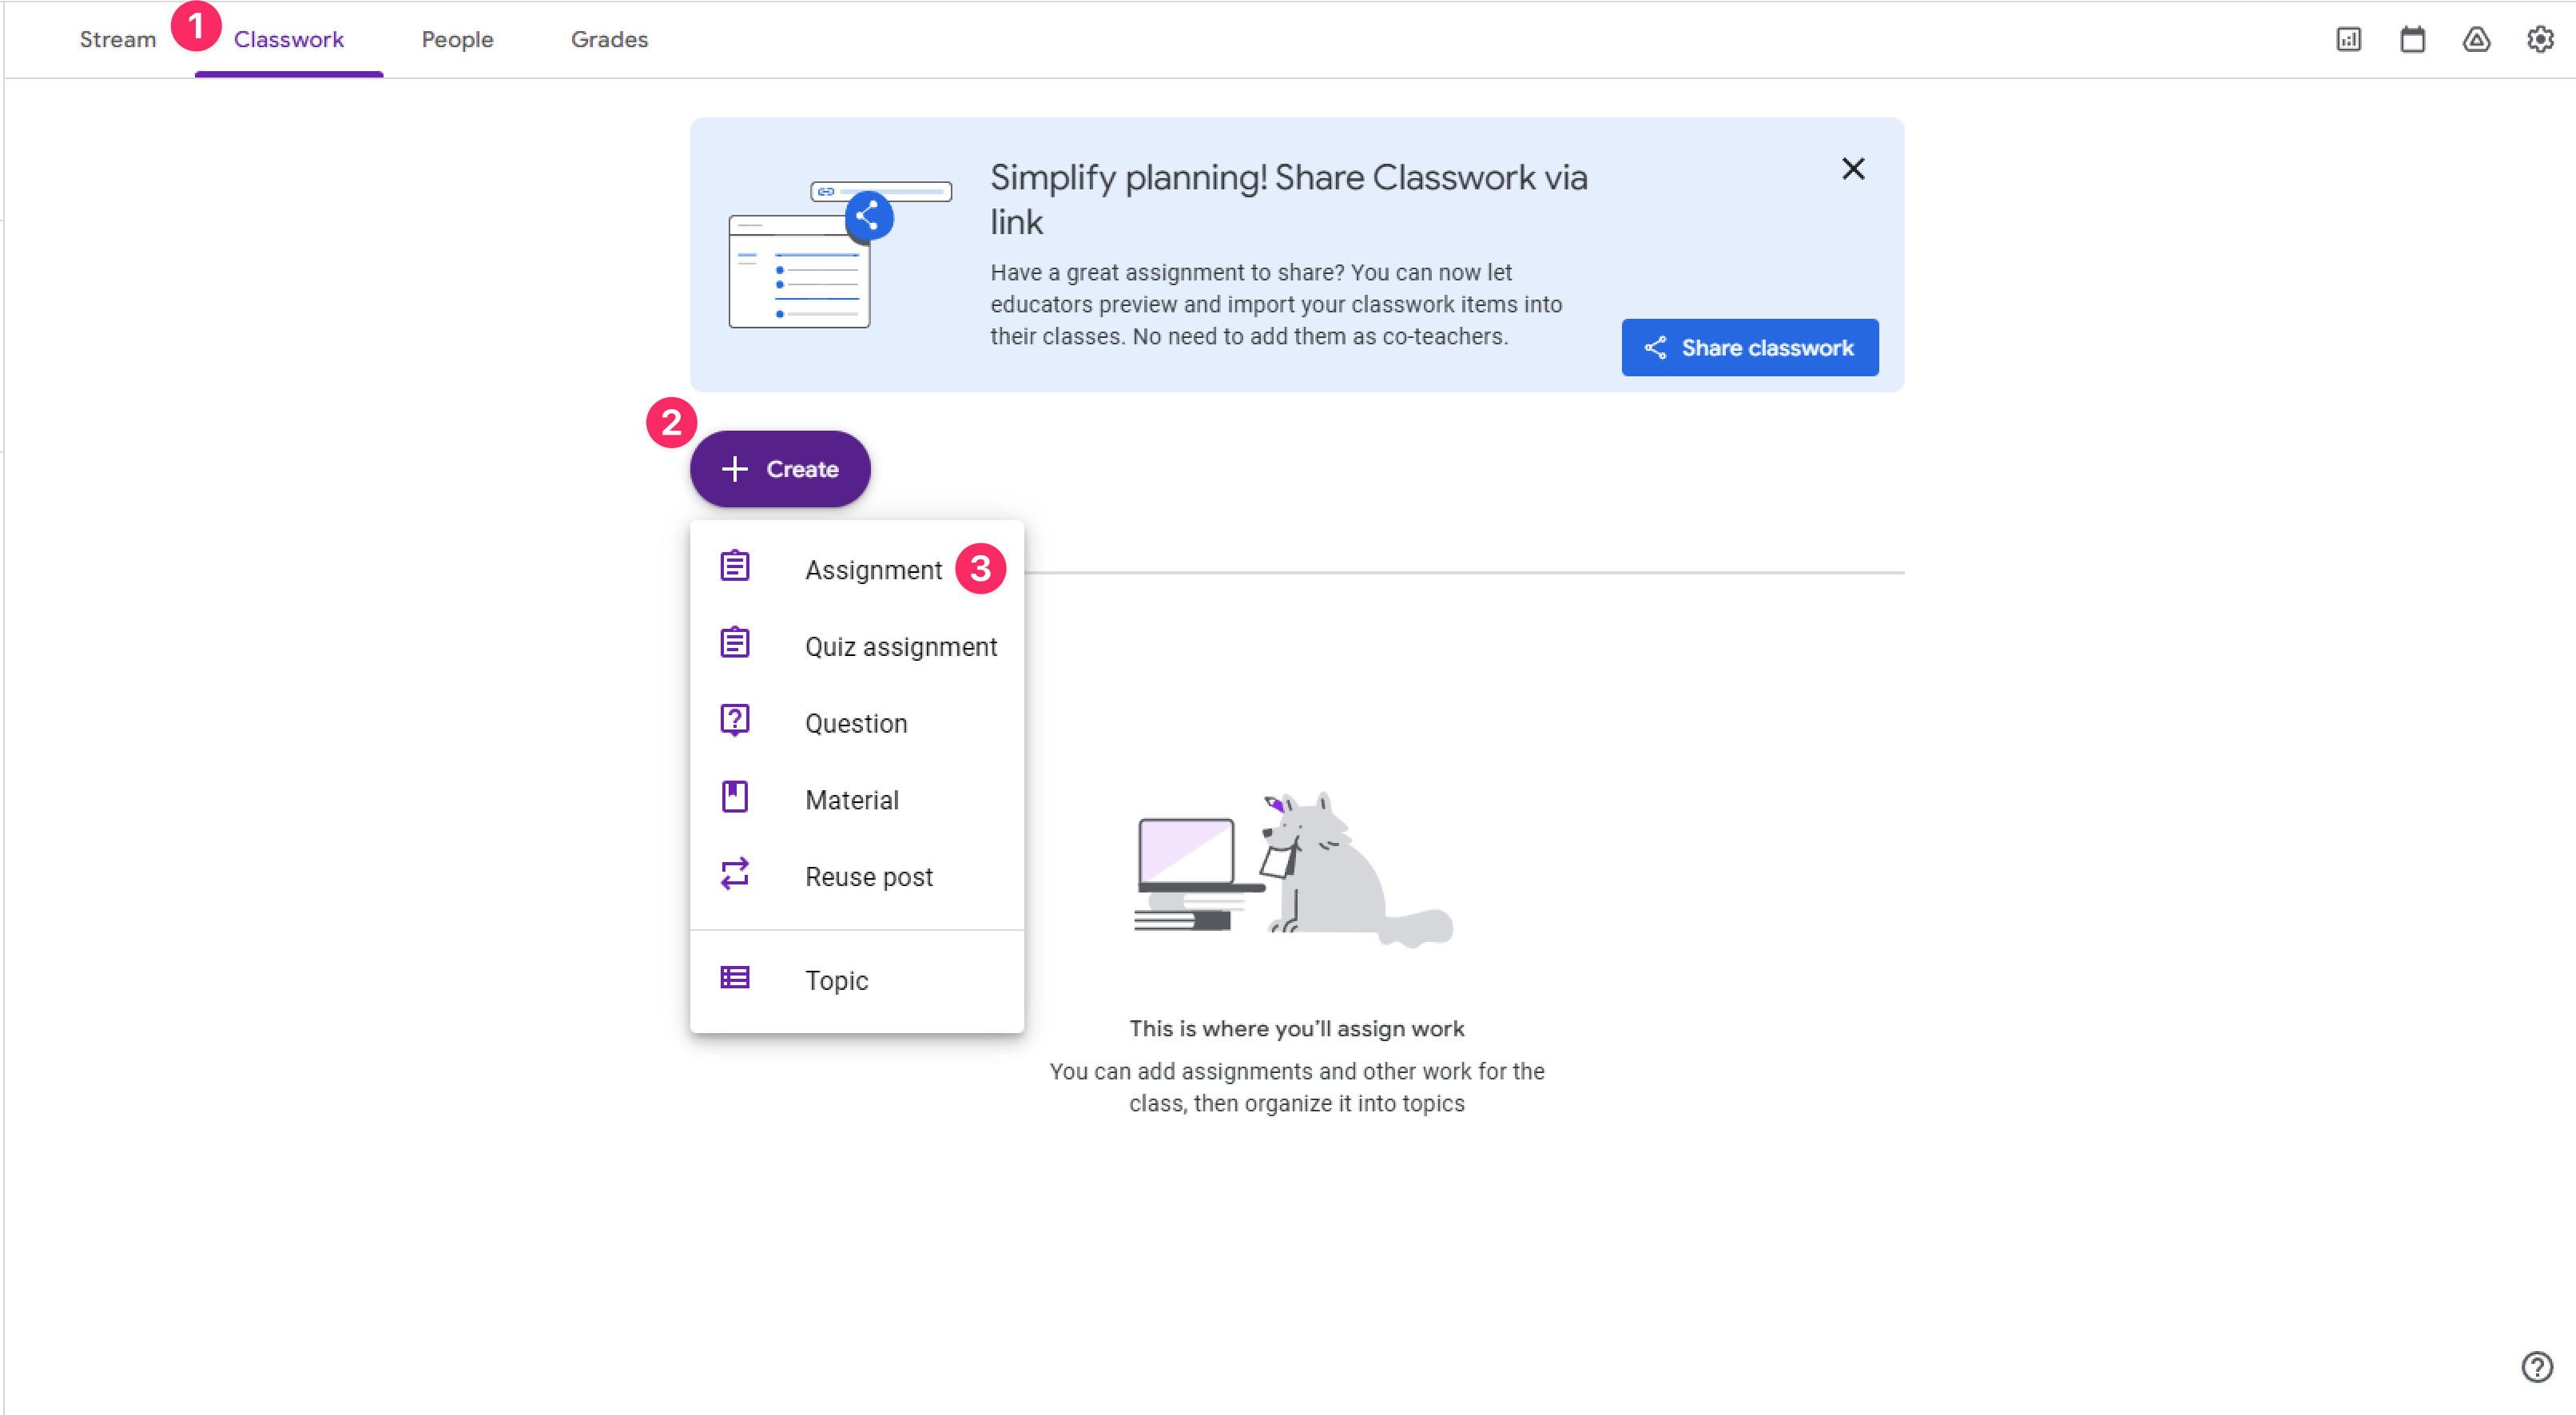
Task: Choose Material from the Create menu
Action: [x=856, y=799]
